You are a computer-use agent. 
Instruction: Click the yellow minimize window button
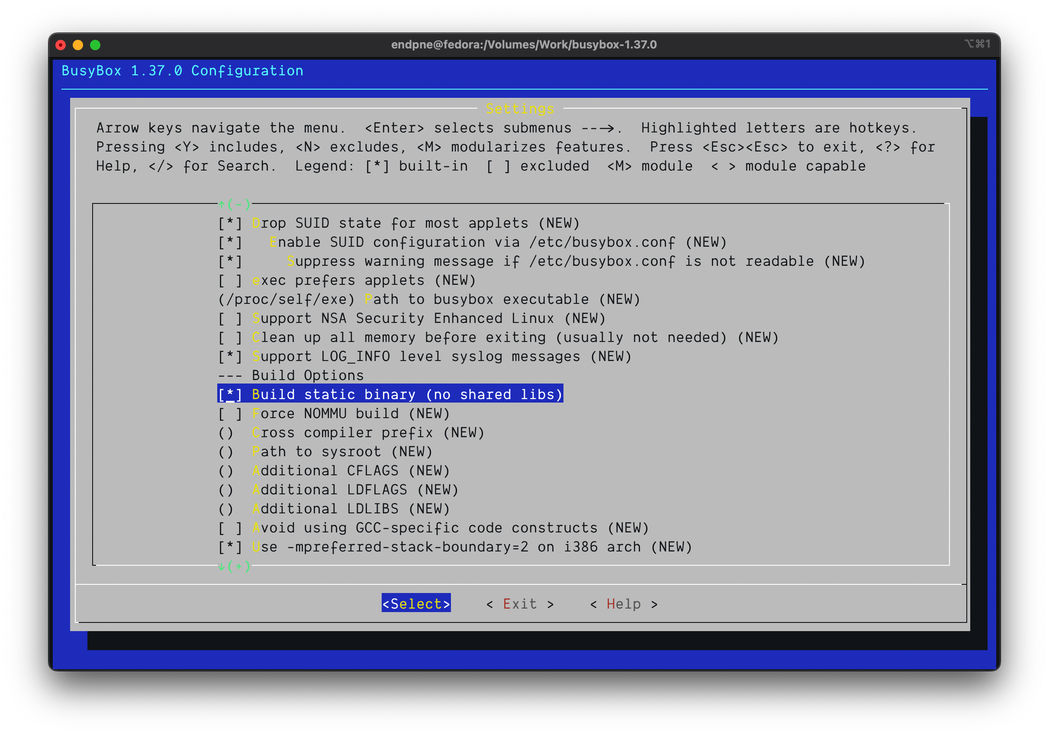pyautogui.click(x=78, y=45)
